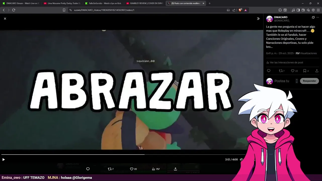Open the browser hamburger main menu
The image size is (322, 181).
point(318,10)
